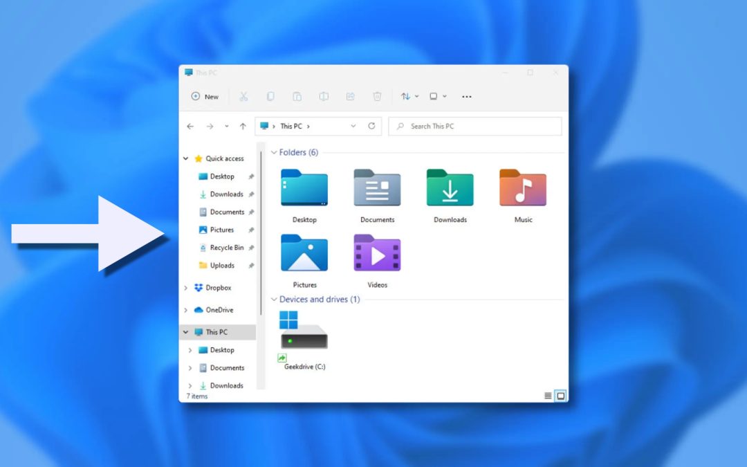Collapse the This PC tree node

186,332
